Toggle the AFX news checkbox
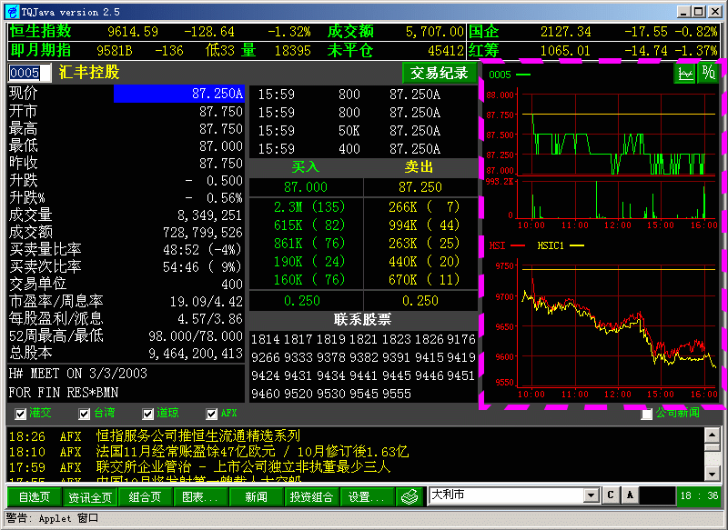Image resolution: width=728 pixels, height=530 pixels. [x=212, y=414]
